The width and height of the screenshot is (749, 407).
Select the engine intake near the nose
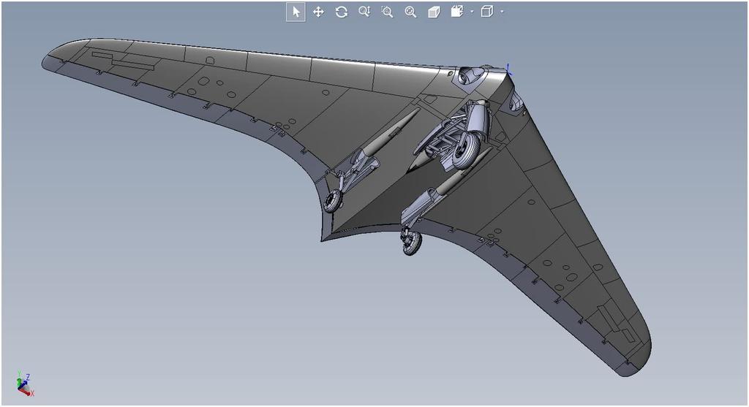pos(469,74)
